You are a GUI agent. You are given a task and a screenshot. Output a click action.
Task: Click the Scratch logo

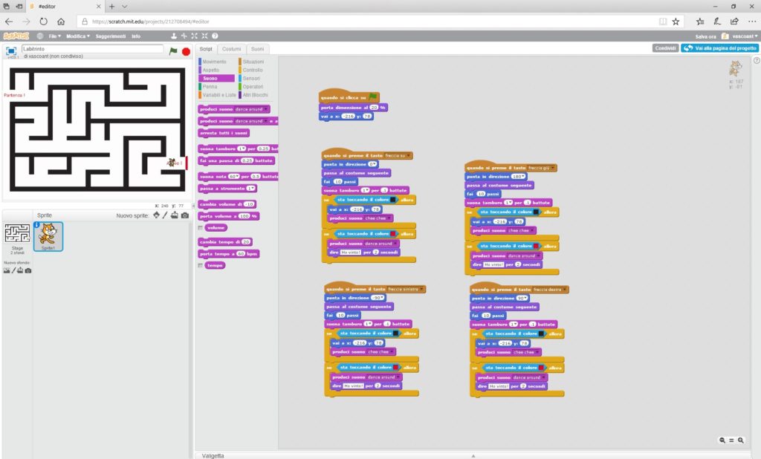[x=16, y=36]
